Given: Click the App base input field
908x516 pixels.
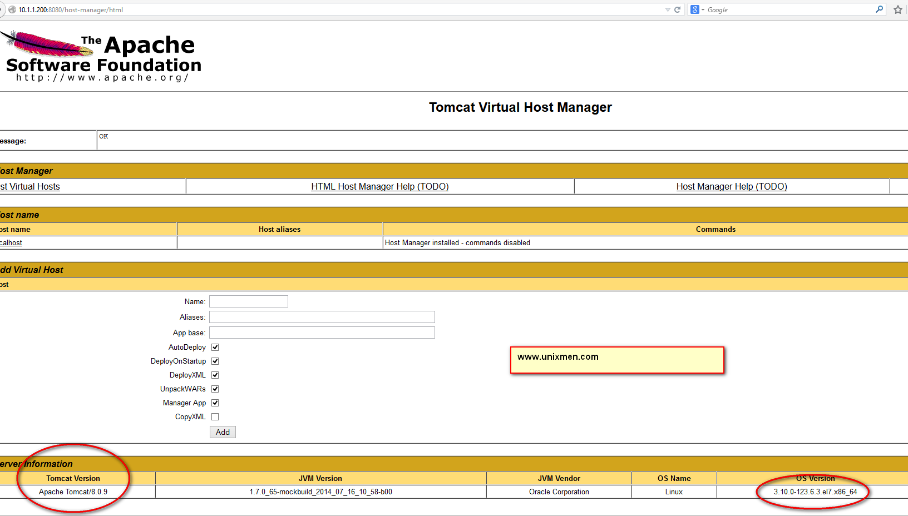Looking at the screenshot, I should point(322,333).
